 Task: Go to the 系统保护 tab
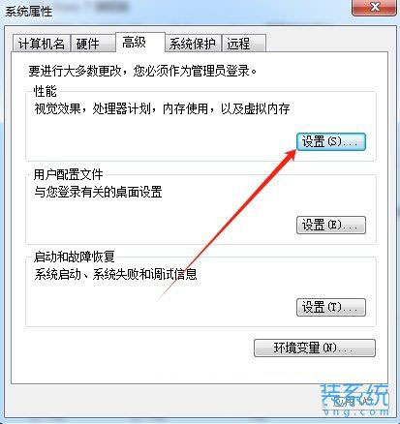pos(193,44)
